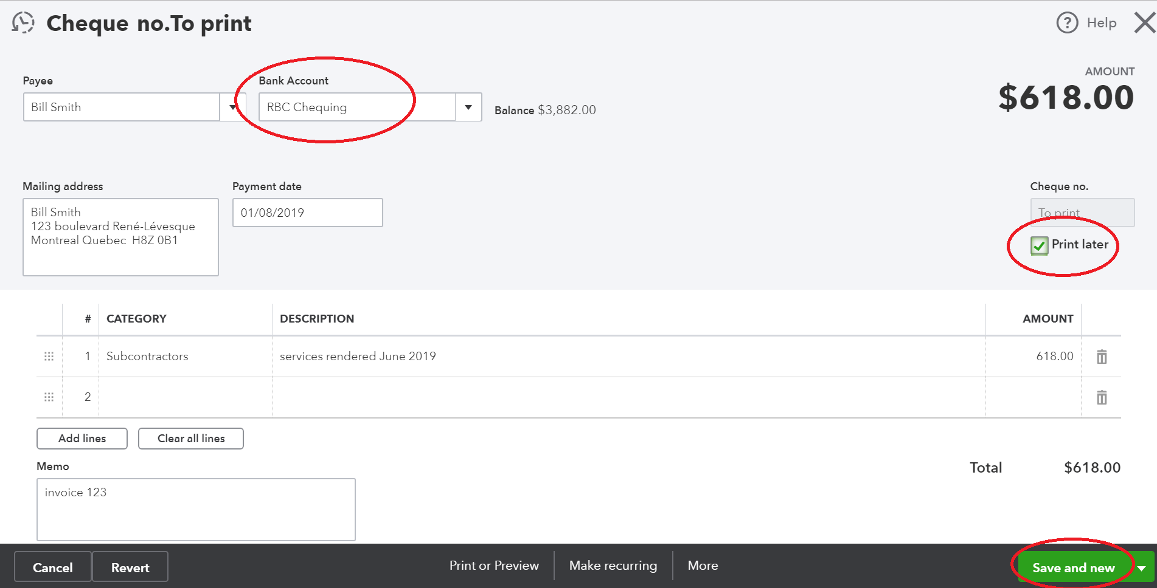Expand the Payee dropdown arrow
This screenshot has height=588, width=1157.
(x=232, y=108)
